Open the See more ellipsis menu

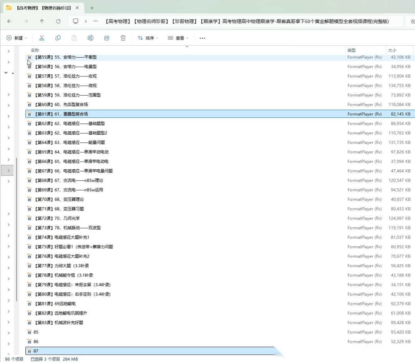click(x=203, y=38)
